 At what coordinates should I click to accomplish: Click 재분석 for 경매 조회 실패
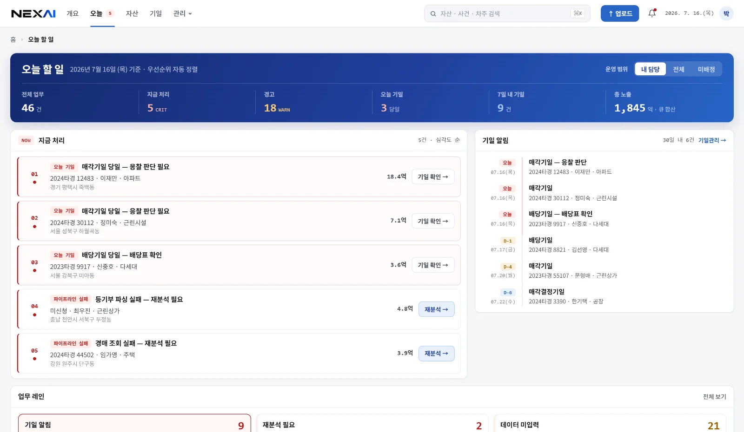[x=436, y=353]
